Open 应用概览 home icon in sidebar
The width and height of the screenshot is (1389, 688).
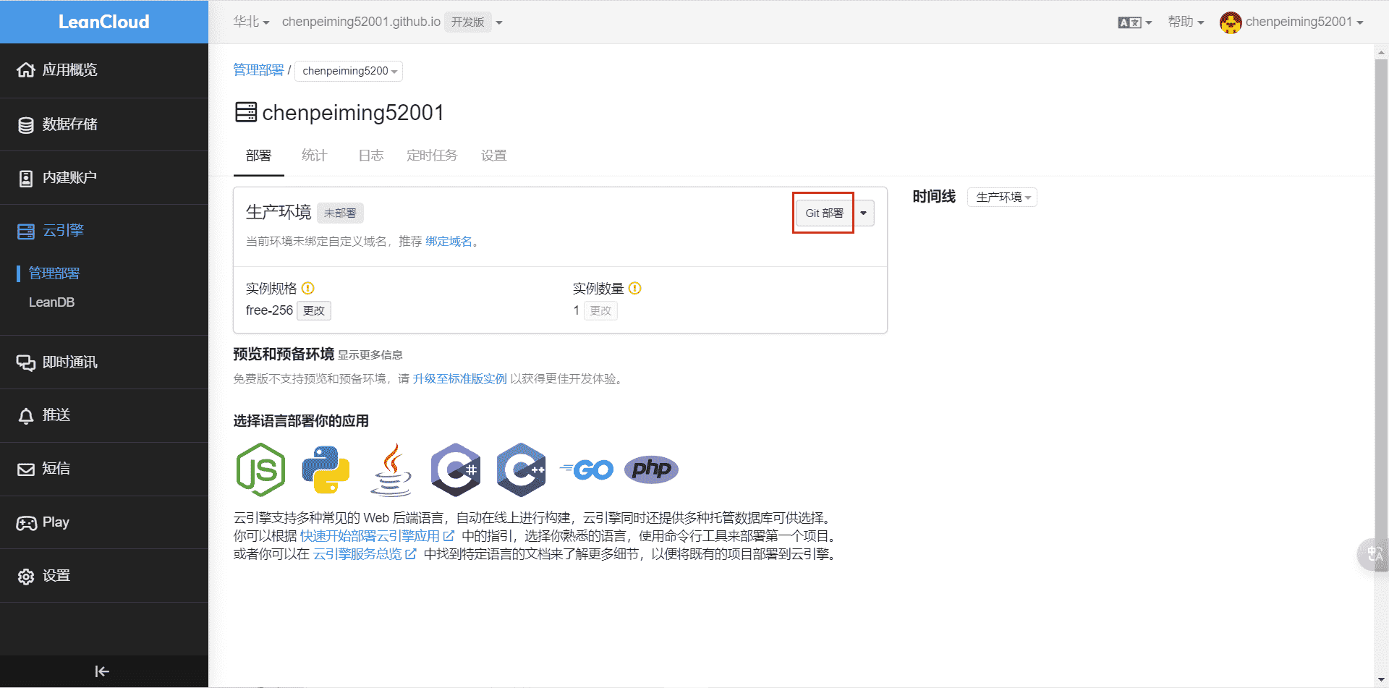point(26,70)
